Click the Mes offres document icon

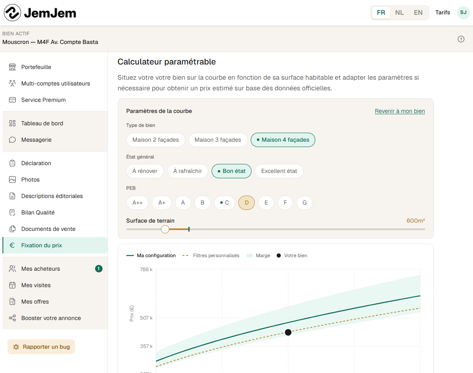tap(12, 302)
